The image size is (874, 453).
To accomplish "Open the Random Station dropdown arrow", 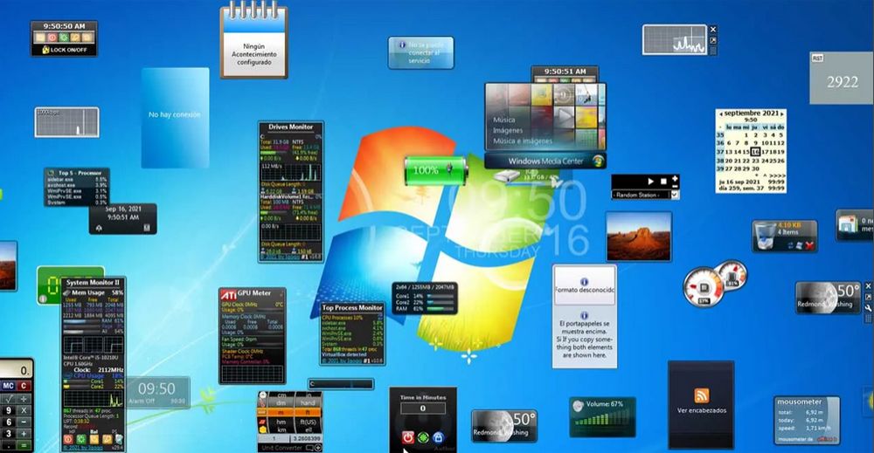I will tap(675, 195).
